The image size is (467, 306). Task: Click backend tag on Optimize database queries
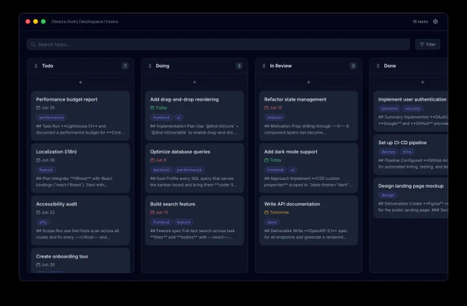(x=161, y=170)
